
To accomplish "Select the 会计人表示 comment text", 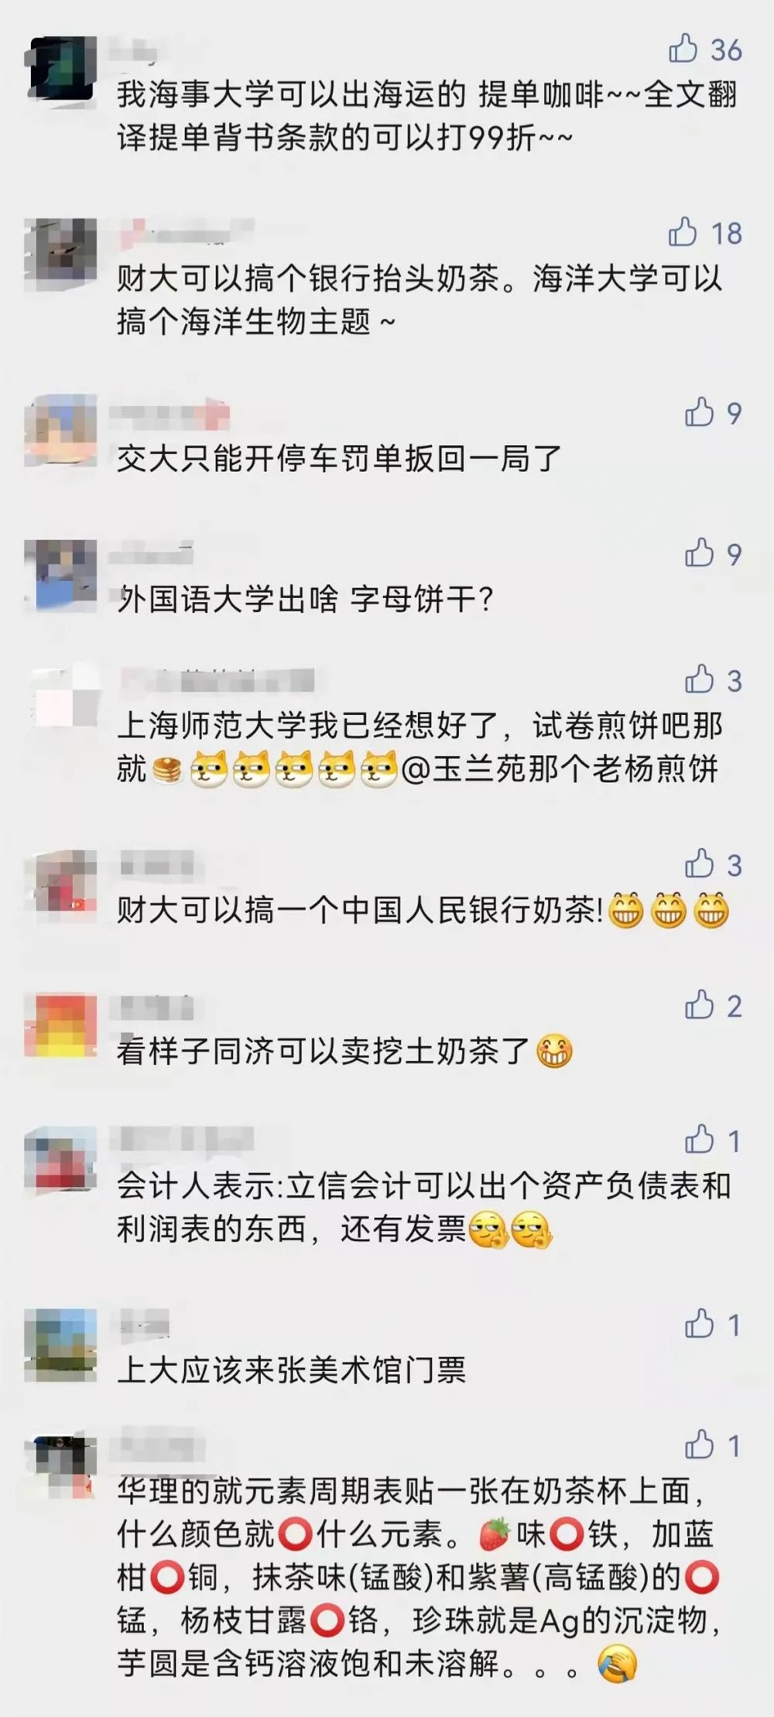I will (424, 1207).
